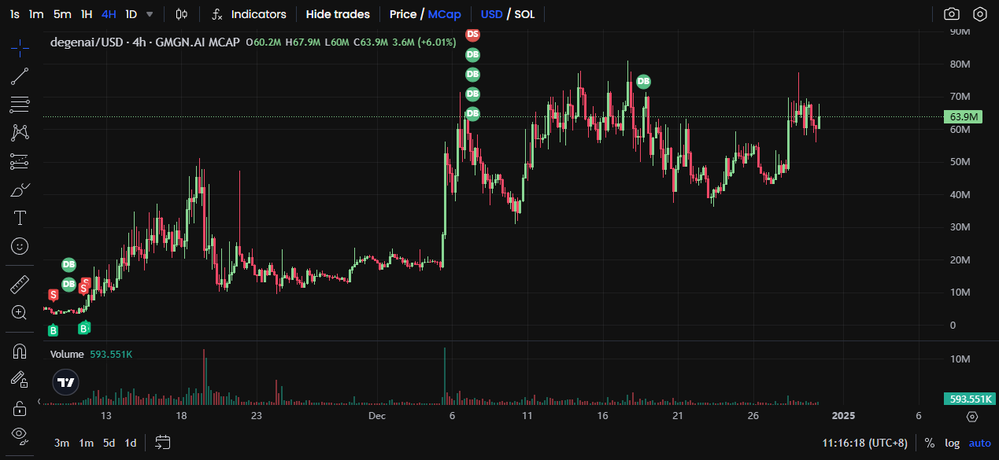The image size is (999, 460).
Task: Open the candlestick chart type menu
Action: coord(182,14)
